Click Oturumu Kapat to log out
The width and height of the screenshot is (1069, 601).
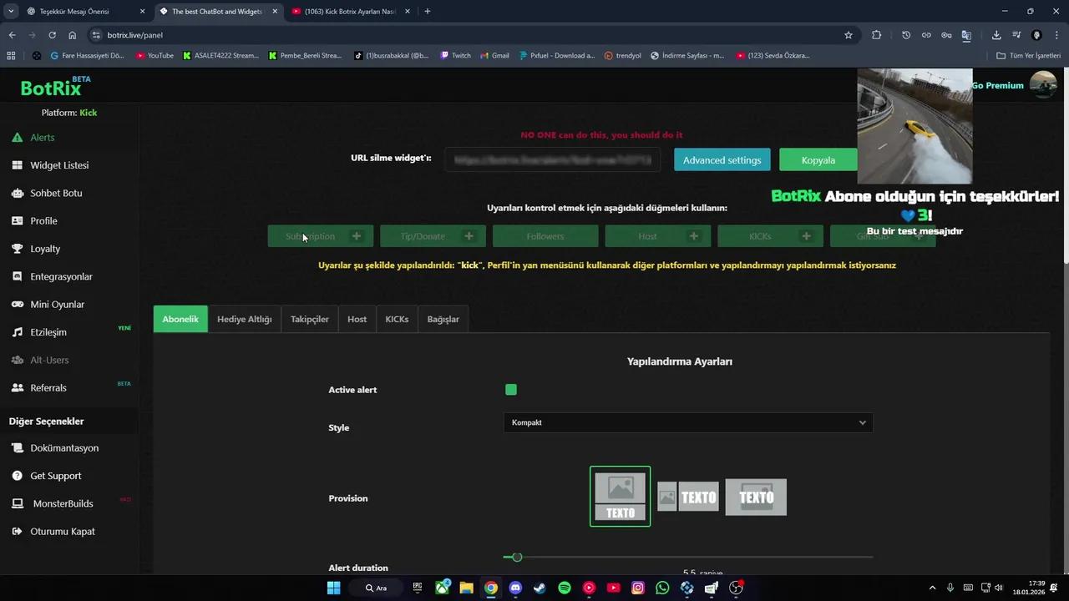[x=62, y=531]
